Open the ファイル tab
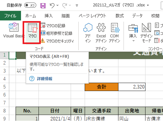 [x=11, y=16]
